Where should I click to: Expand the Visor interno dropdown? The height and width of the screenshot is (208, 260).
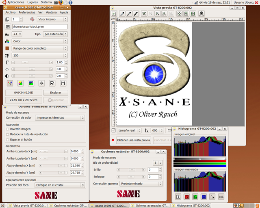52,19
